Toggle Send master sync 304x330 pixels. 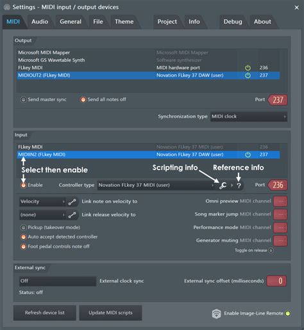[x=23, y=100]
